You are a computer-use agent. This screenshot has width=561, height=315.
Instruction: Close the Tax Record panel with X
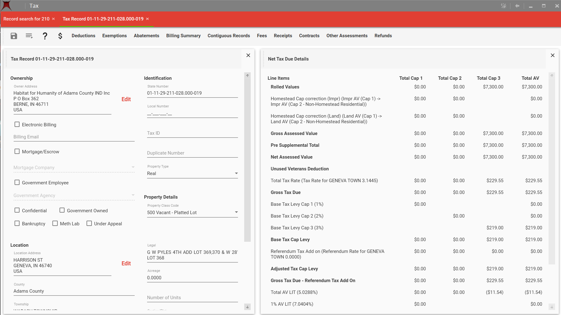click(x=248, y=56)
